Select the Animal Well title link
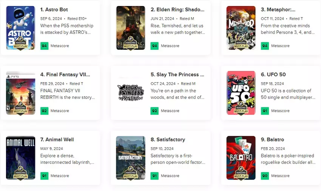Image resolution: width=321 pixels, height=191 pixels. tap(57, 139)
